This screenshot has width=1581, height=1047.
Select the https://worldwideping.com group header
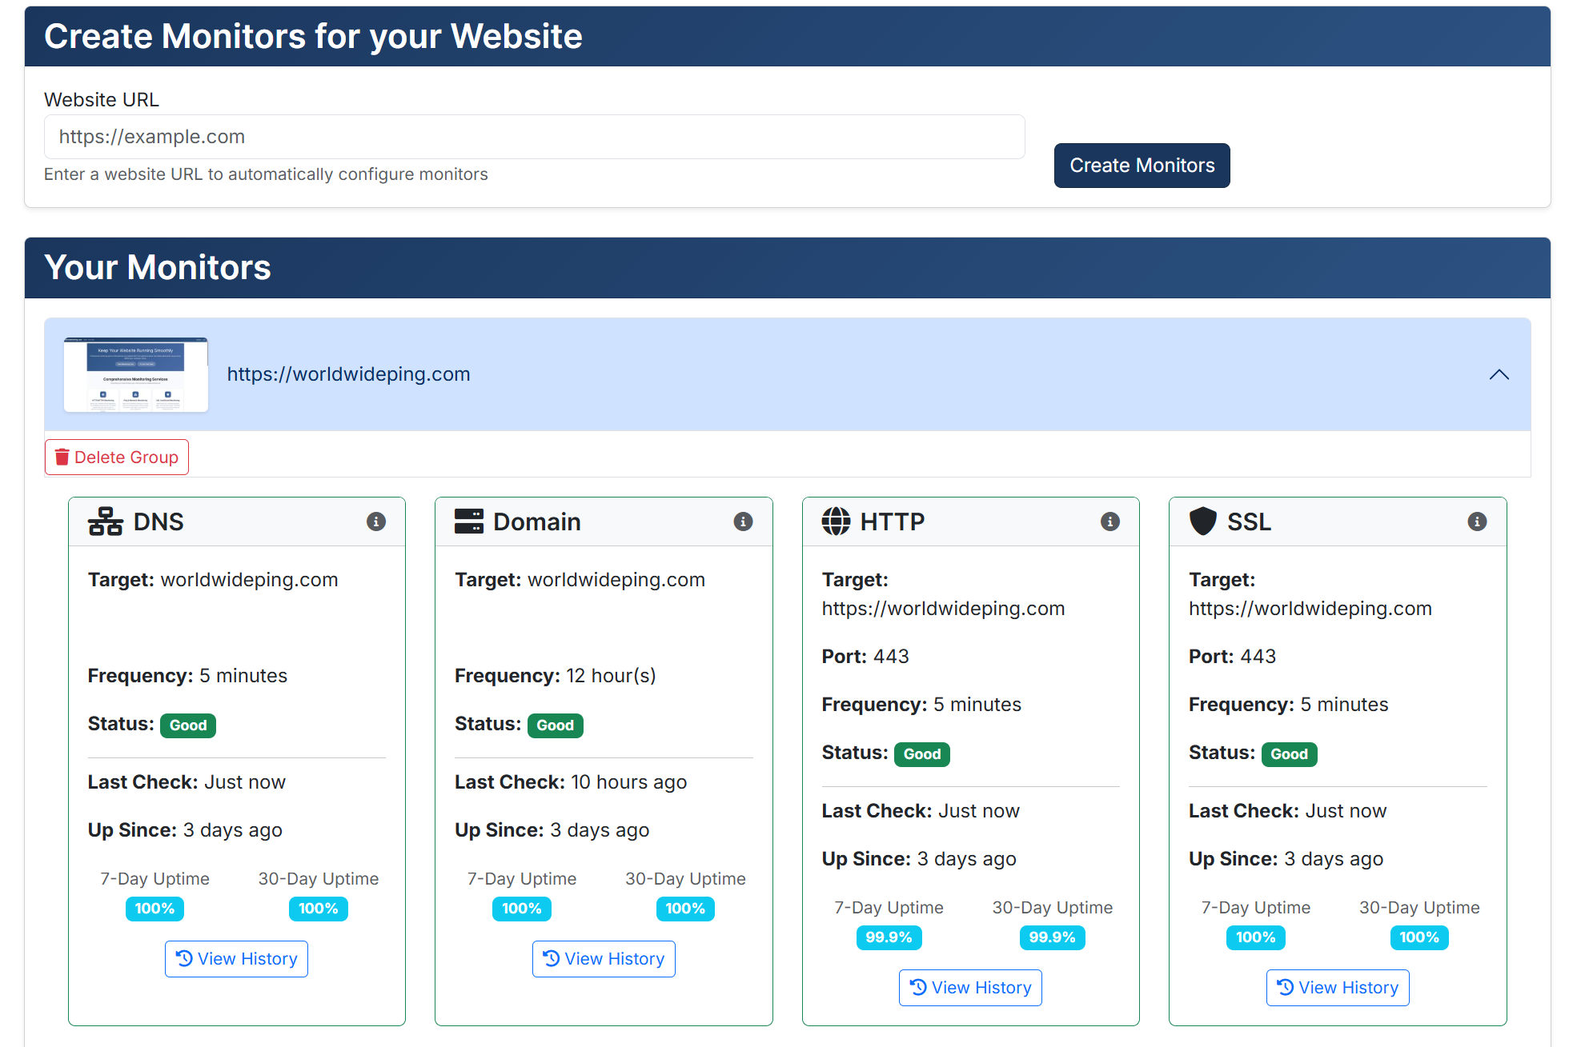[348, 374]
